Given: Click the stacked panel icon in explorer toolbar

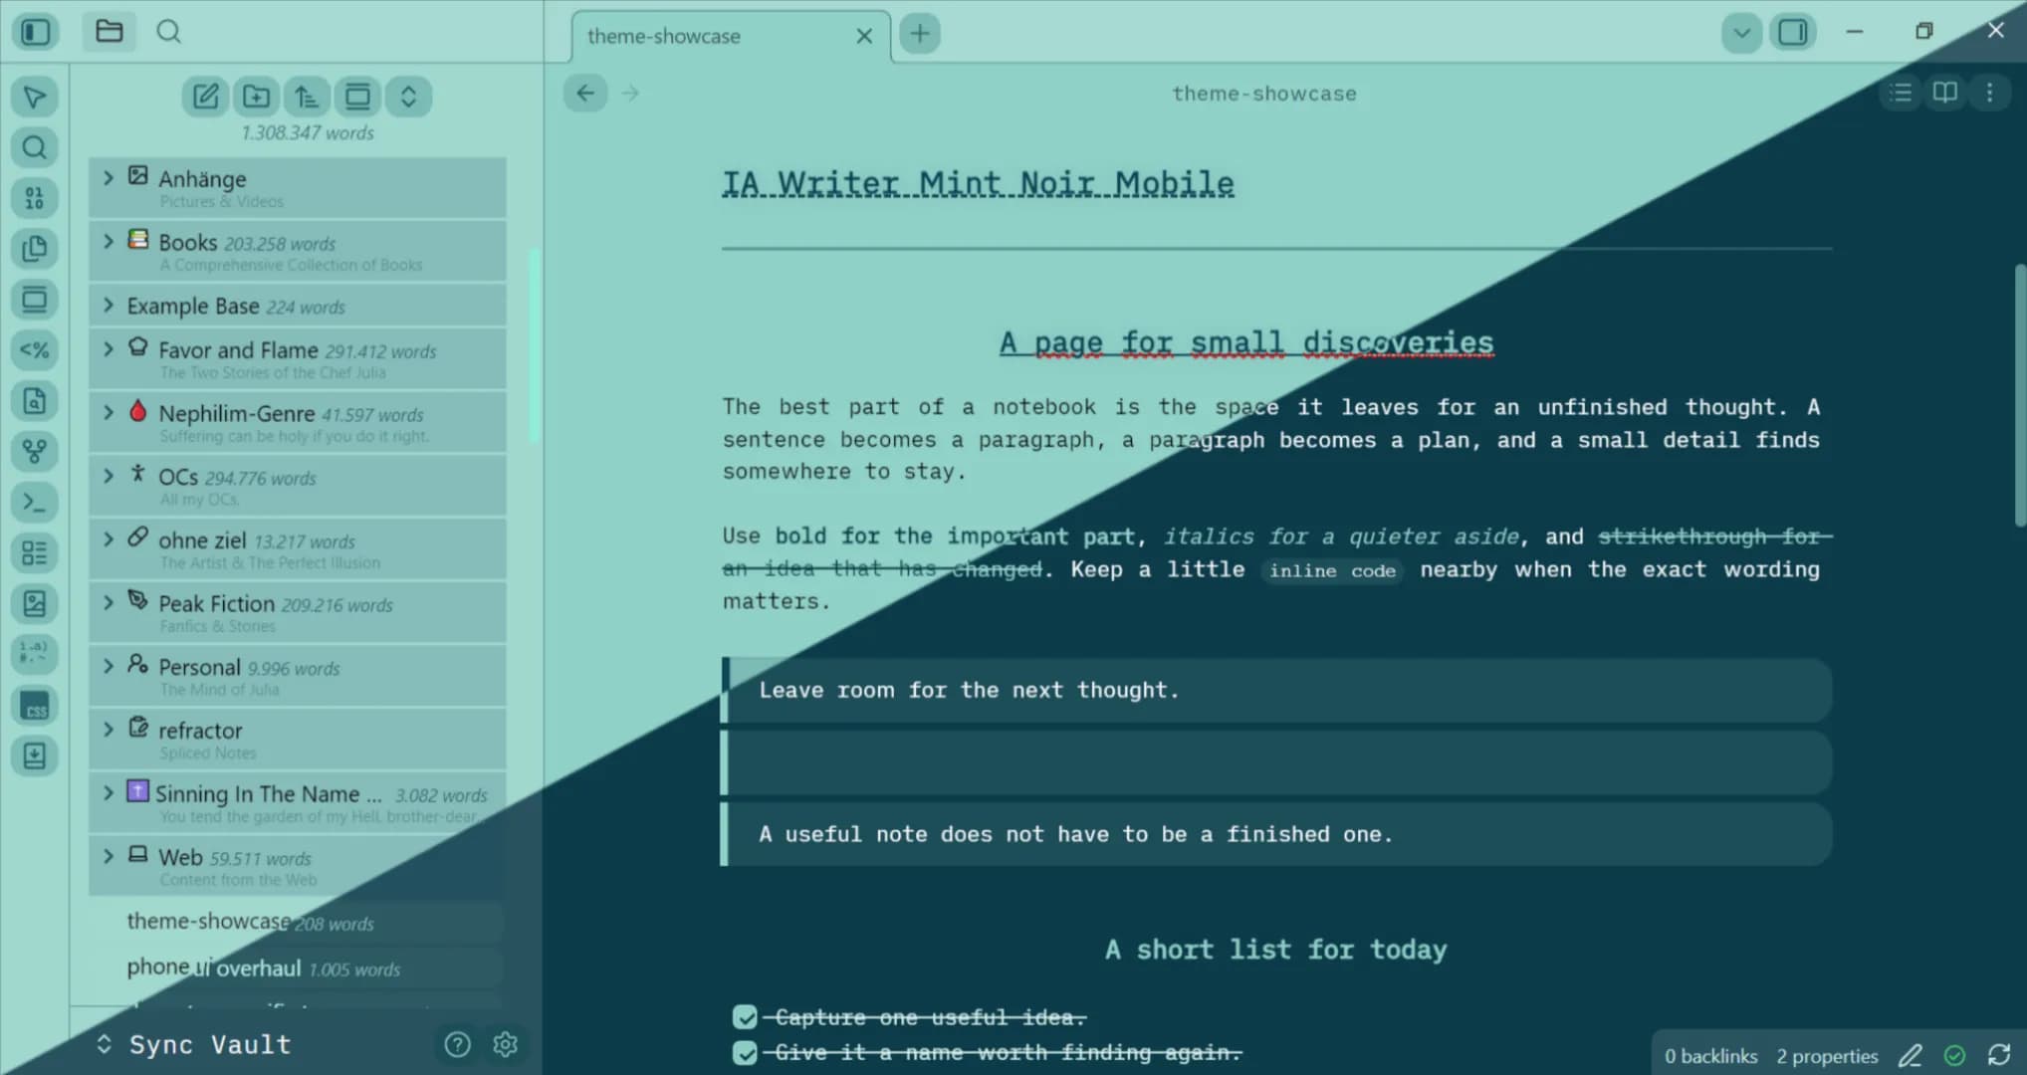Looking at the screenshot, I should point(357,97).
